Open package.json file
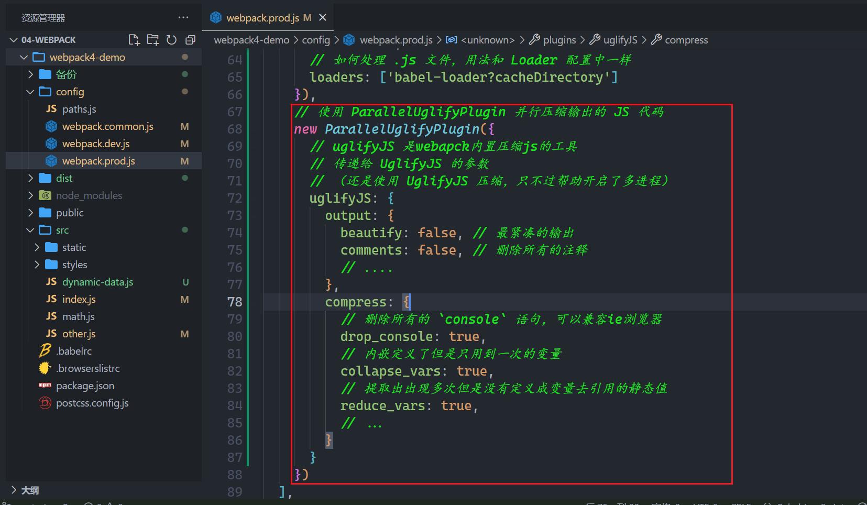Screen dimensions: 867x505 (104, 386)
